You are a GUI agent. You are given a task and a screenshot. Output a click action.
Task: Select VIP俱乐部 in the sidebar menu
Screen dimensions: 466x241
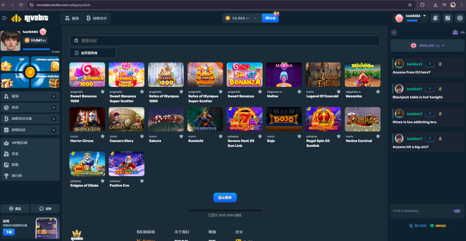pos(20,143)
